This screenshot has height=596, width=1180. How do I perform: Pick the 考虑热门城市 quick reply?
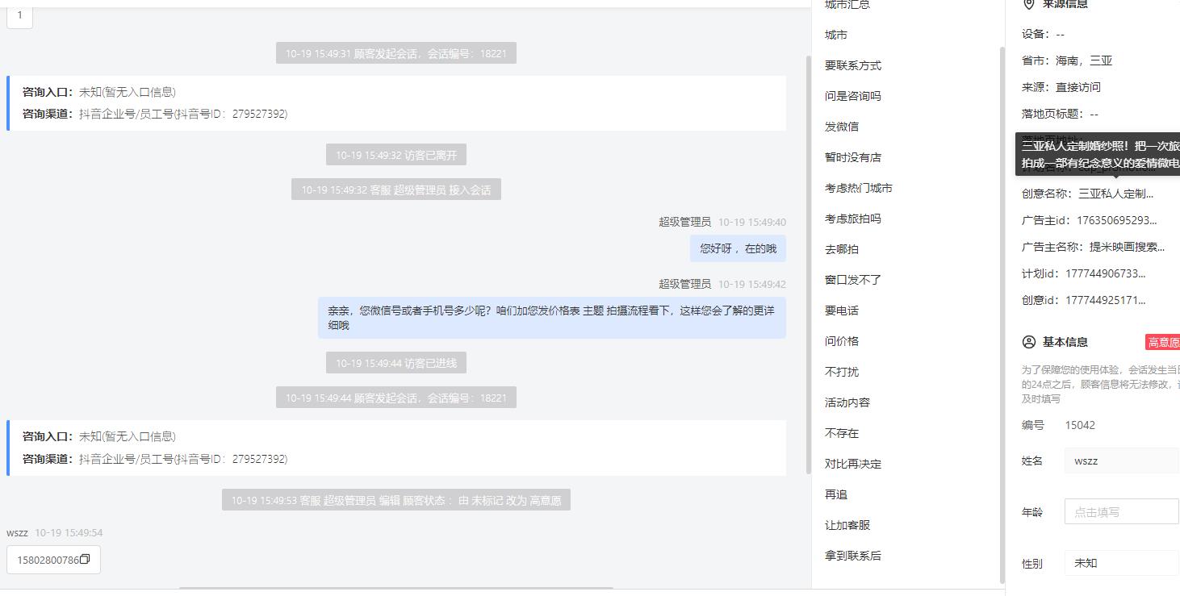click(x=859, y=188)
